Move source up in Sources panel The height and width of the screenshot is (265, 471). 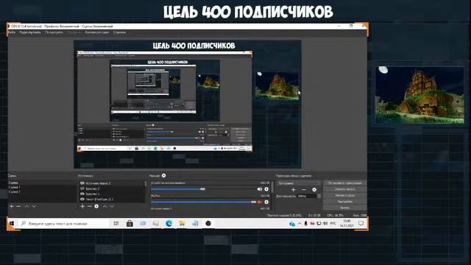(105, 206)
